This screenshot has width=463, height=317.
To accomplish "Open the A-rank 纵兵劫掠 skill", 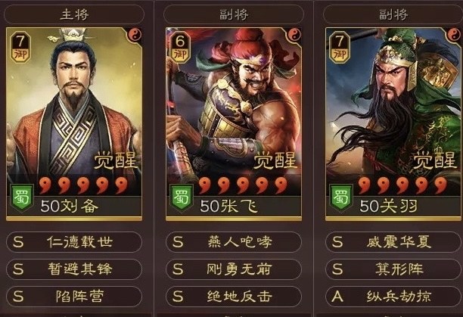I will click(393, 297).
